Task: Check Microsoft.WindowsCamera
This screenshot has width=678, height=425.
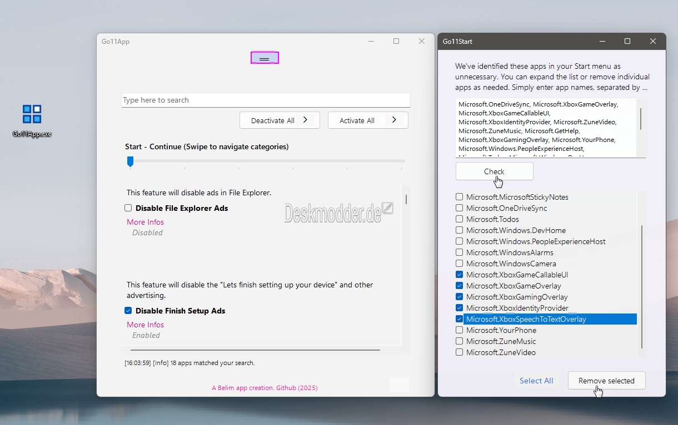Action: [459, 264]
